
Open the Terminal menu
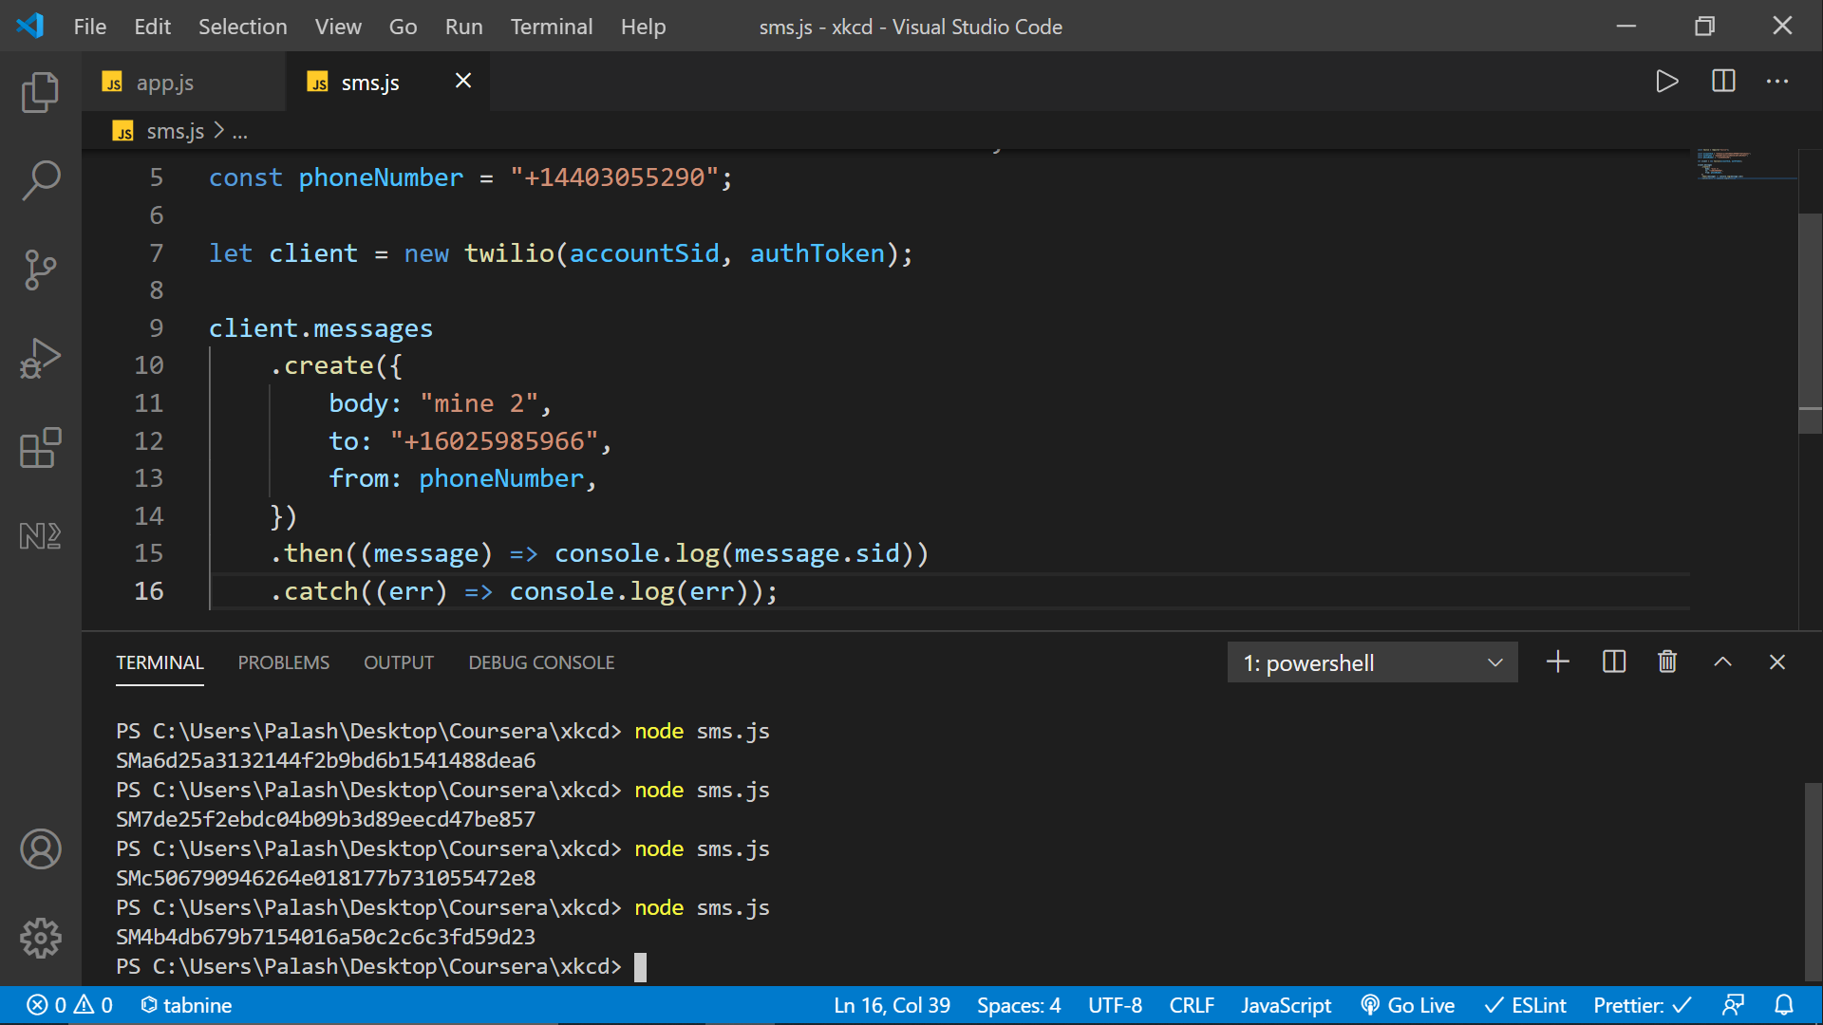(551, 27)
